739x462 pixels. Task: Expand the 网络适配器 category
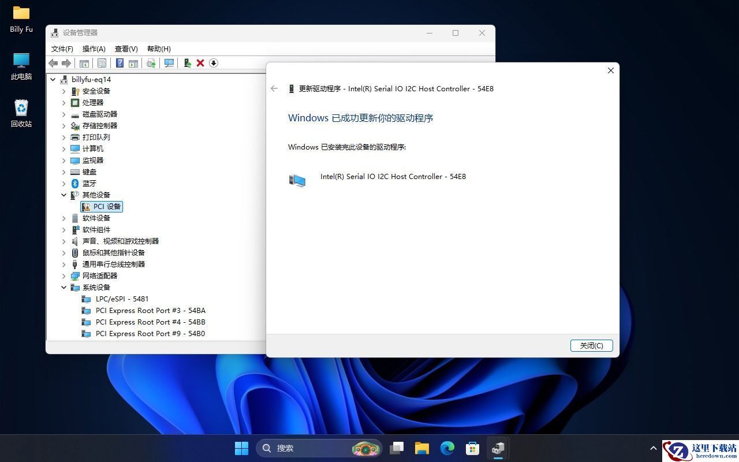pyautogui.click(x=64, y=276)
